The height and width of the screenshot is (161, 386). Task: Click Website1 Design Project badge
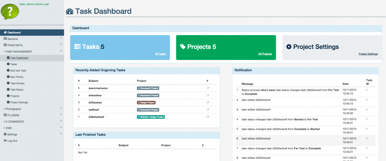coord(151,117)
